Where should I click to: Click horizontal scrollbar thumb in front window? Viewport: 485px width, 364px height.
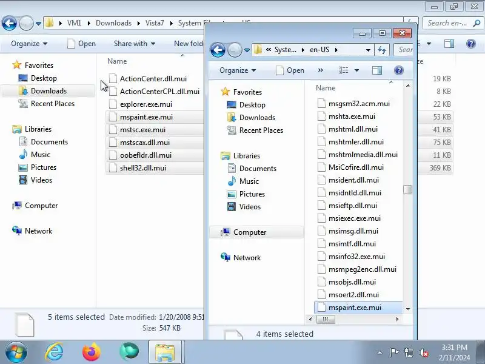pos(326,319)
